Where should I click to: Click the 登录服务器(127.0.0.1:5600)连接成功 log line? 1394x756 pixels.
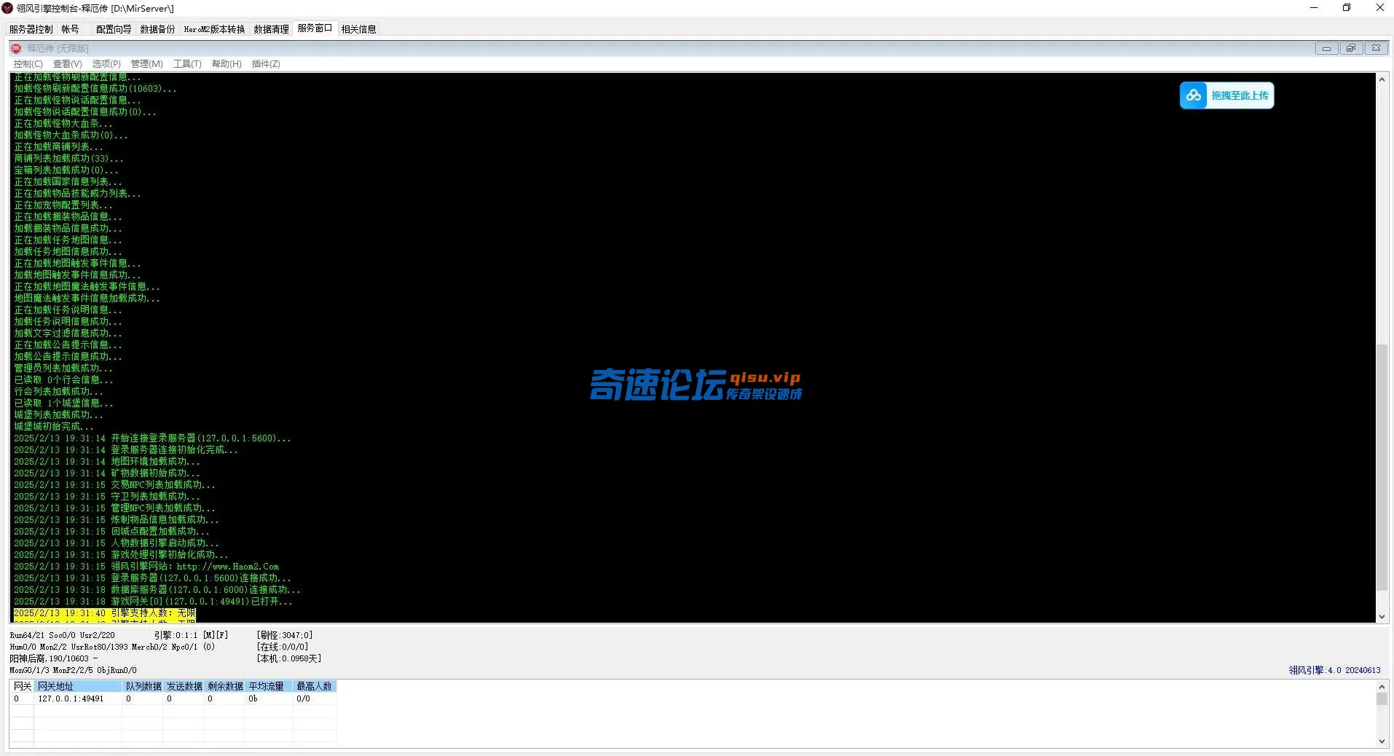click(152, 578)
